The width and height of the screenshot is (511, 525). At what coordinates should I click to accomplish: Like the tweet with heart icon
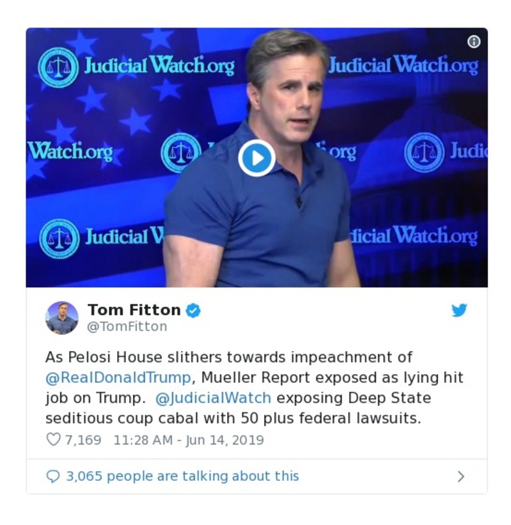click(x=53, y=439)
